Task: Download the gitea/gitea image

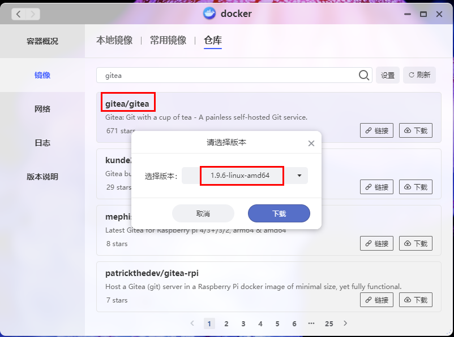Action: [416, 130]
